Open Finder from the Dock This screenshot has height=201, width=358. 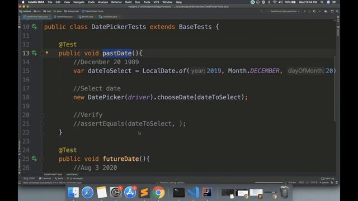[73, 192]
